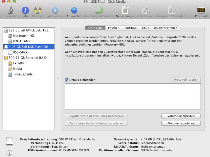The image size is (210, 157).
Task: Open the Info toolbar icon
Action: 25,10
